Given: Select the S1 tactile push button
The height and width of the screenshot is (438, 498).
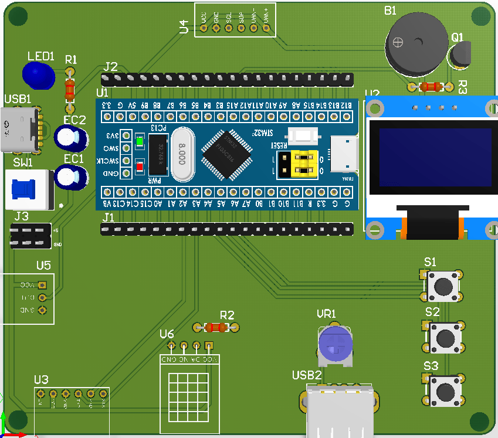Looking at the screenshot, I should (x=443, y=286).
